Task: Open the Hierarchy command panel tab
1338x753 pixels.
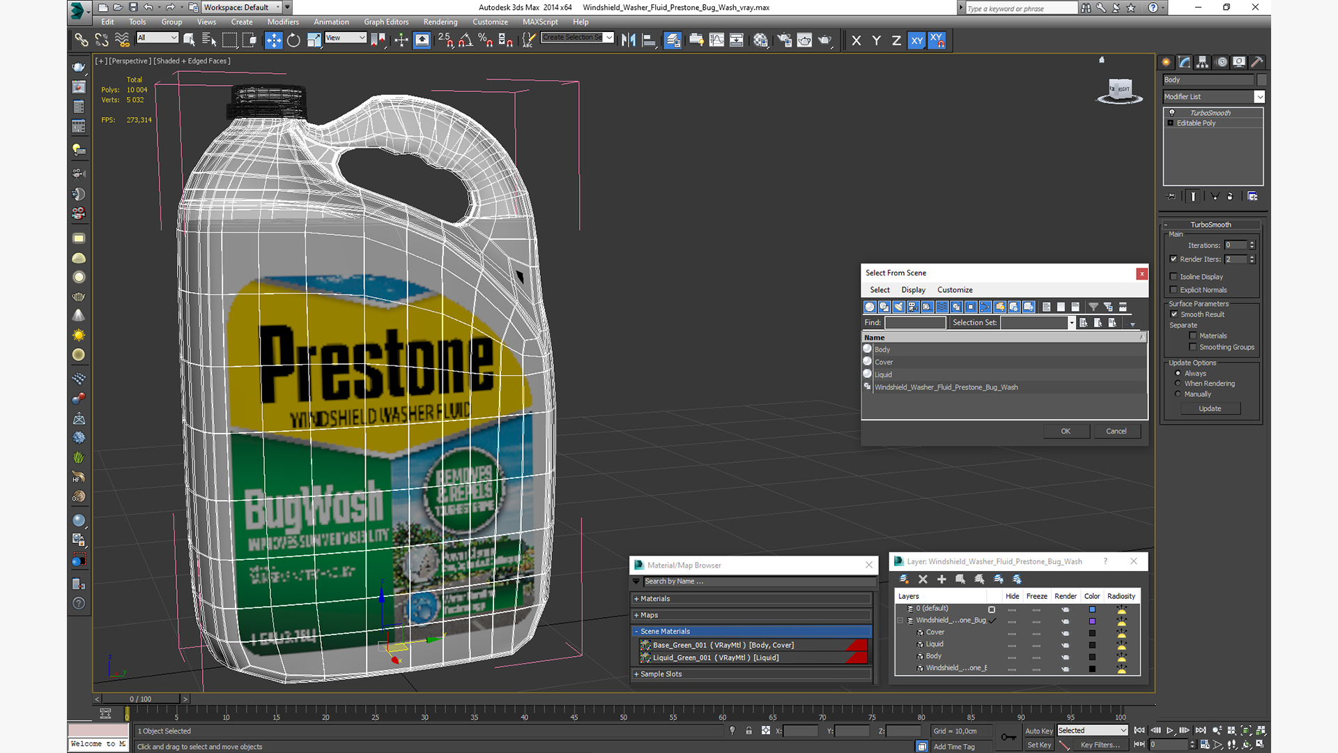Action: [1202, 62]
